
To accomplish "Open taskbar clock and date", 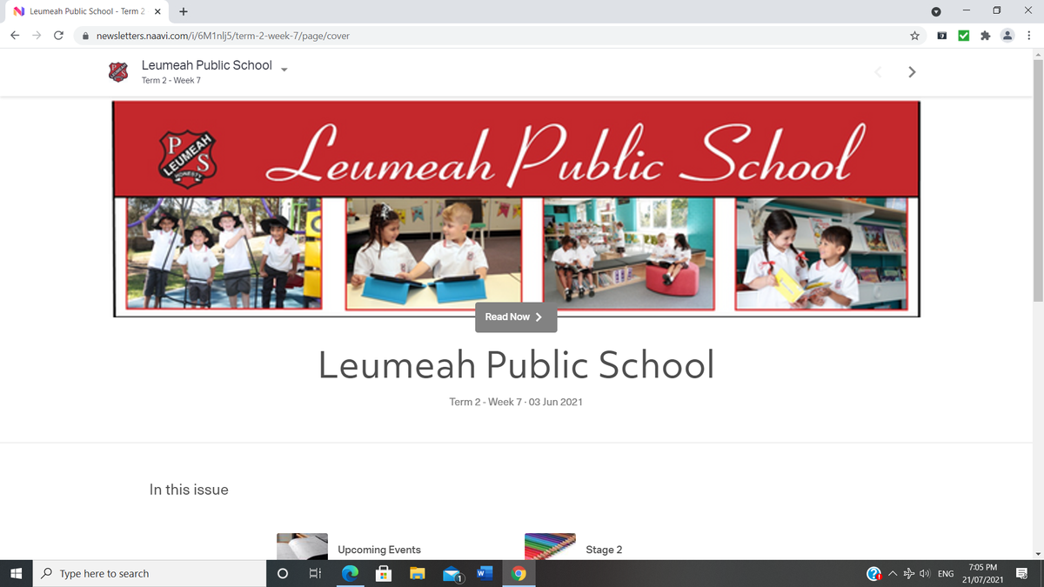I will (982, 573).
